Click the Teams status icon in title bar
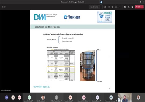145x102 pixels. click(x=101, y=2)
